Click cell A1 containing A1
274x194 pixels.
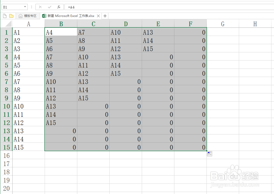[x=28, y=32]
